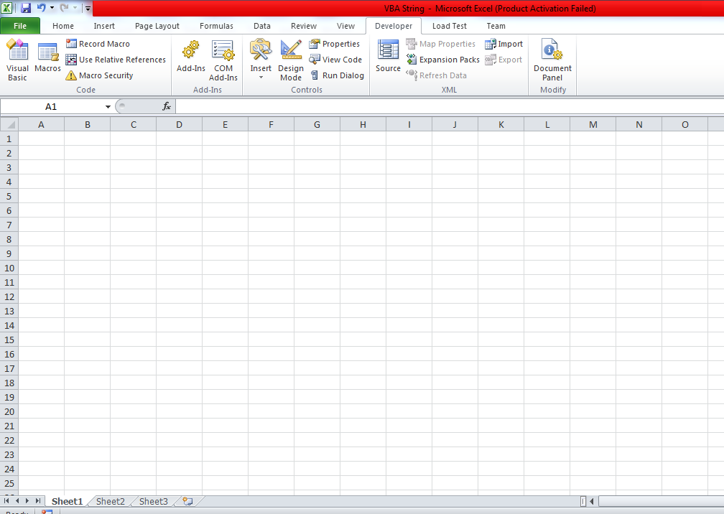Viewport: 724px width, 514px height.
Task: Toggle Use Relative References
Action: pos(116,60)
